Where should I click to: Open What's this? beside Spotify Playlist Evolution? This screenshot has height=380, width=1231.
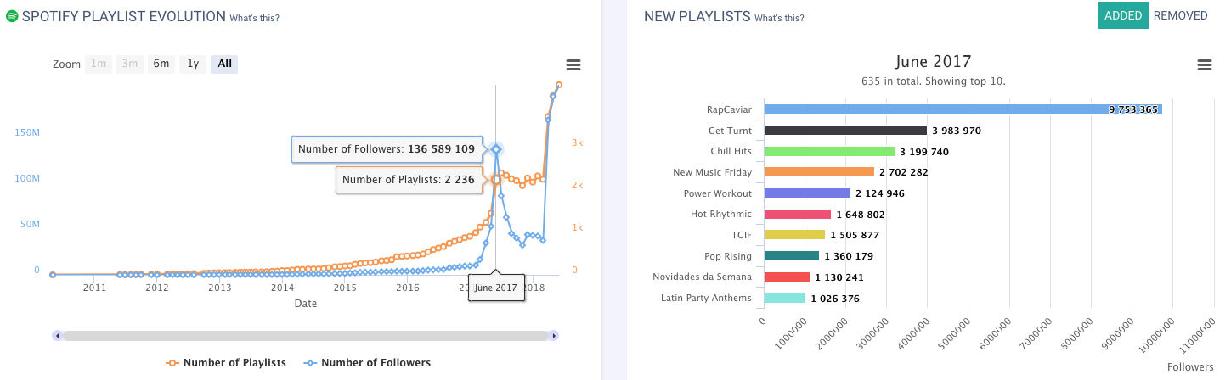click(255, 18)
